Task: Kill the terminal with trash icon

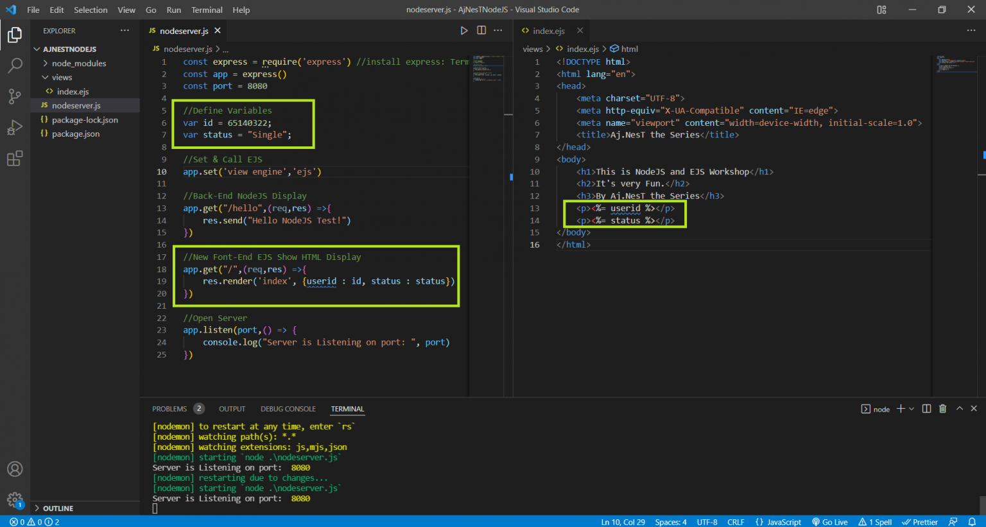Action: click(x=942, y=409)
